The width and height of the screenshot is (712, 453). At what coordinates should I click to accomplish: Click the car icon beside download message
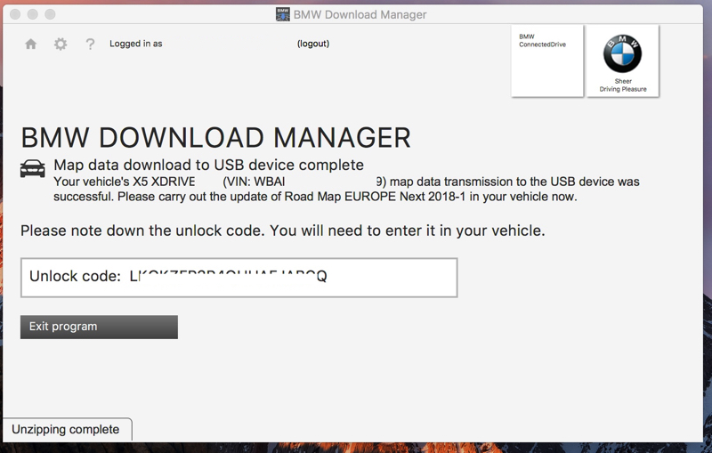coord(33,168)
